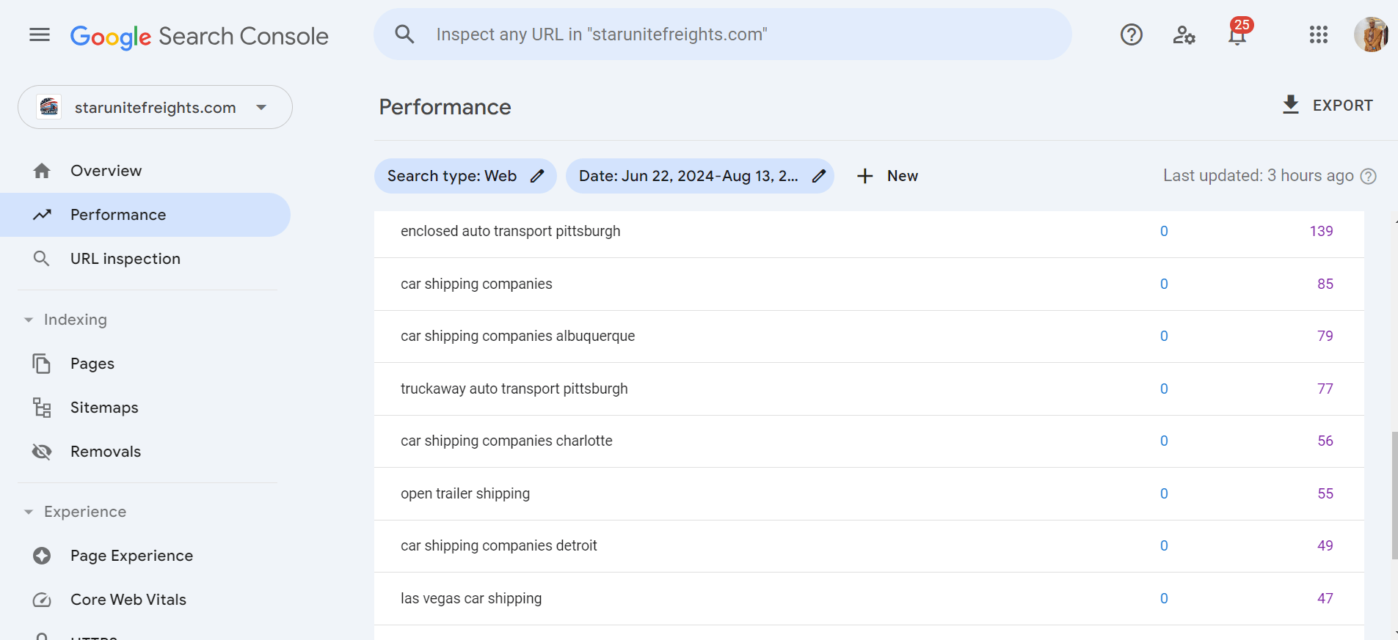This screenshot has width=1398, height=640.
Task: Click the Core Web Vitals gauge icon
Action: [42, 600]
